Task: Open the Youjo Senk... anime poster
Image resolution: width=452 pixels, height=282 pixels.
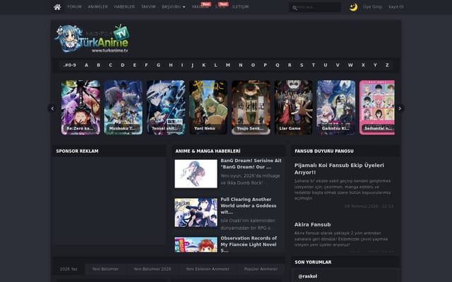Action: pyautogui.click(x=251, y=107)
